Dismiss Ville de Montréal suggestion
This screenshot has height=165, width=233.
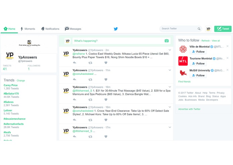pos(227,46)
